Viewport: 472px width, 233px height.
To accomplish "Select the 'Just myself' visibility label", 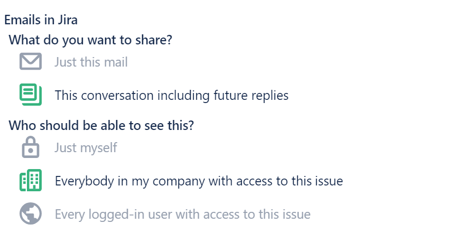I will (86, 148).
